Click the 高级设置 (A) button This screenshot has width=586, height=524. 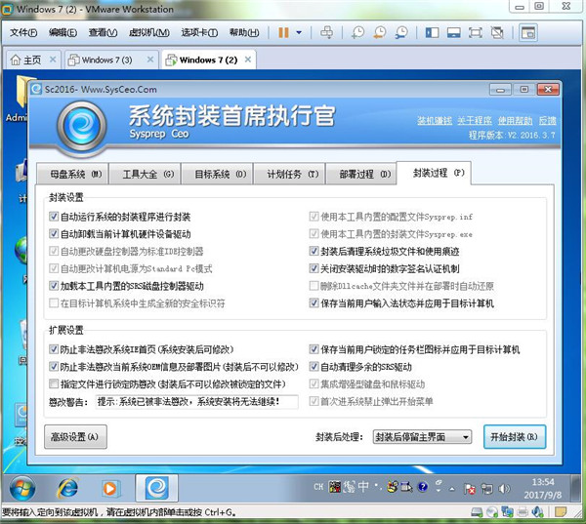[x=75, y=436]
